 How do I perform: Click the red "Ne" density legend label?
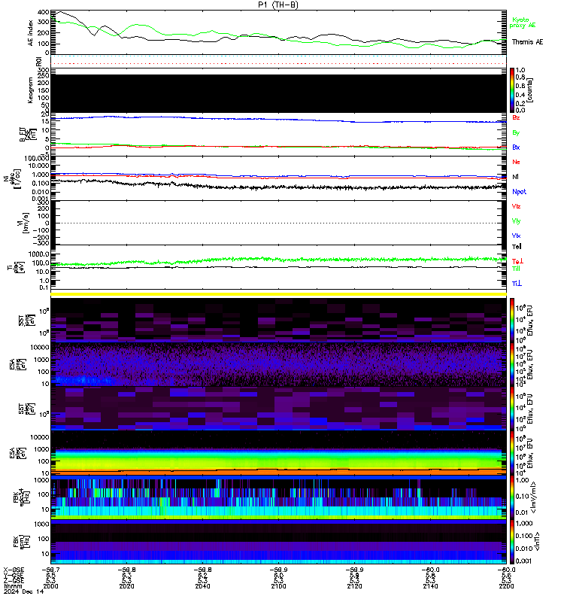(x=516, y=162)
